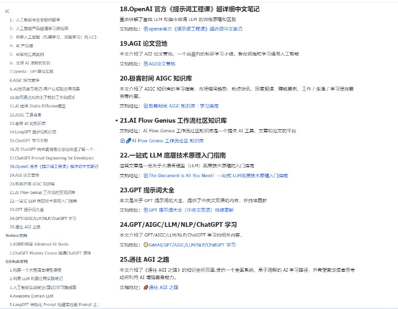Go to outline item 24.GPT/AIGC/LLM/NLP/ChatGPT 学习
398x309 pixels.
(43, 218)
